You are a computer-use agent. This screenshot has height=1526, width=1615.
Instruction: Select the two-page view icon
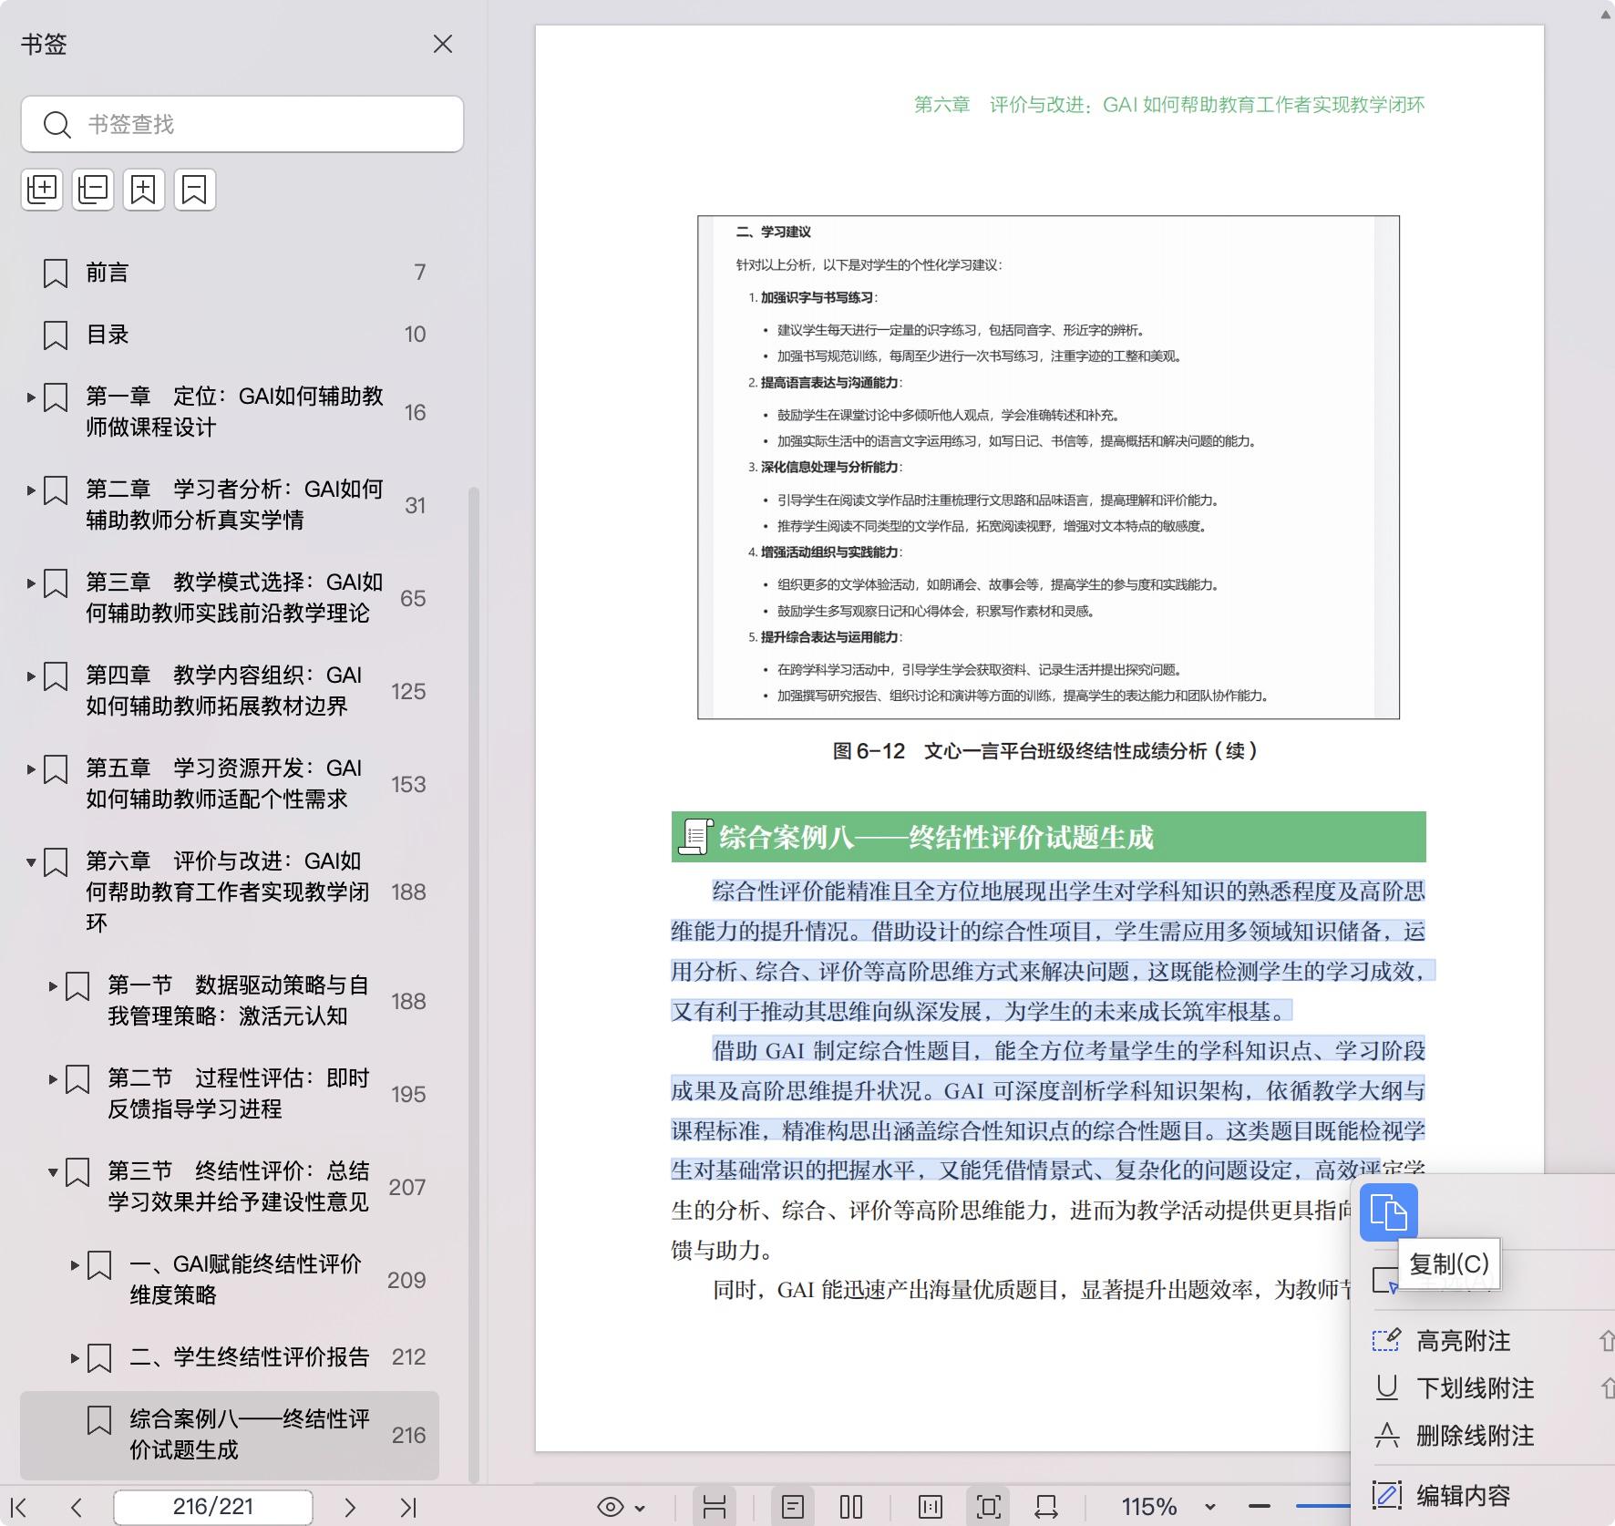click(x=852, y=1506)
